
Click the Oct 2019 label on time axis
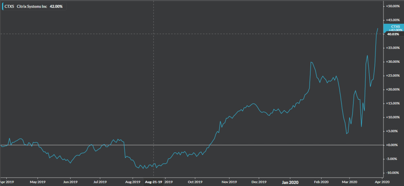195,182
